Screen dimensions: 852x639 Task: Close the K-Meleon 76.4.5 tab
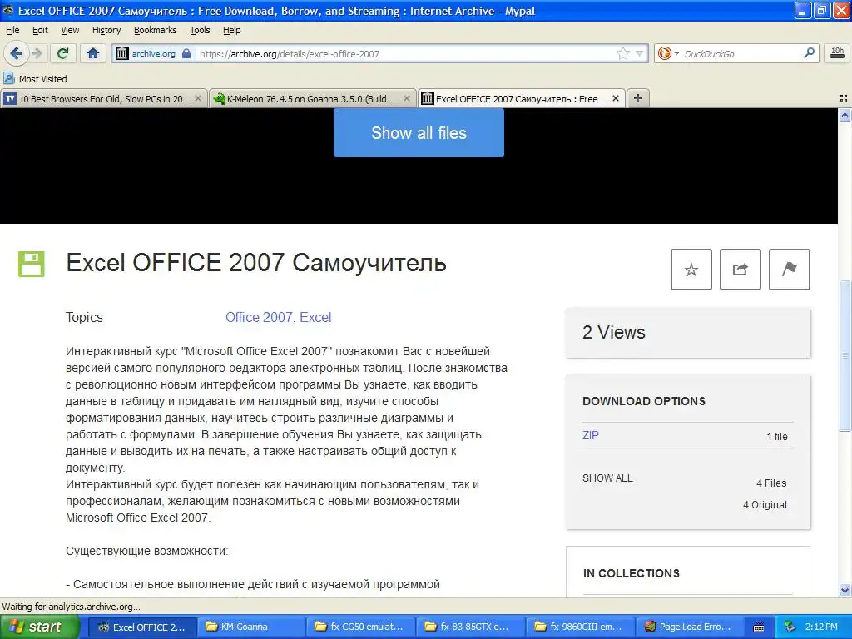406,98
